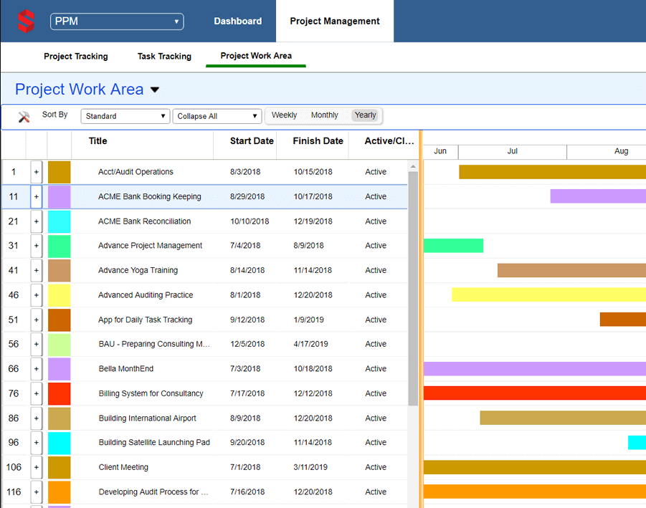Switch to Monthly timeline view
The width and height of the screenshot is (646, 508).
[324, 115]
